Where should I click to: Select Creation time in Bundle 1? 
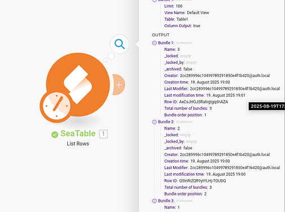click(197, 82)
